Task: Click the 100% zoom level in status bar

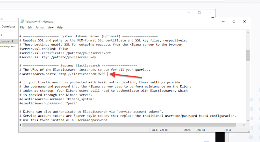Action: pos(188,130)
